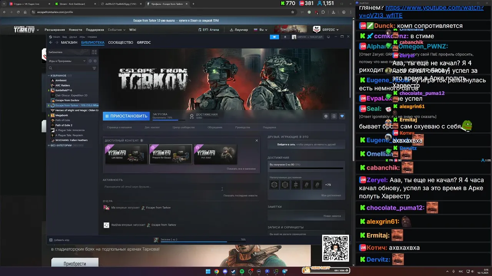This screenshot has height=276, width=492.
Task: Click help question mark beside Доступный контент
Action: click(142, 141)
